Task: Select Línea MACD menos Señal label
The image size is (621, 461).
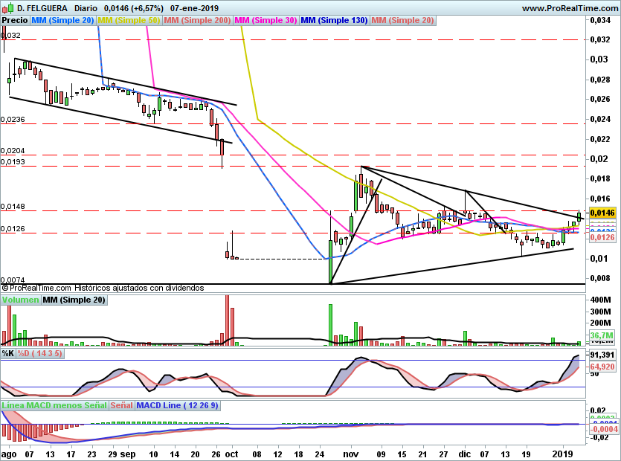Action: (54, 405)
